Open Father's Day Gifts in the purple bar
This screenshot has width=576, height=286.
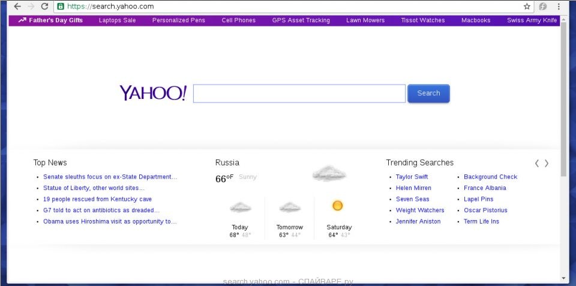point(56,20)
